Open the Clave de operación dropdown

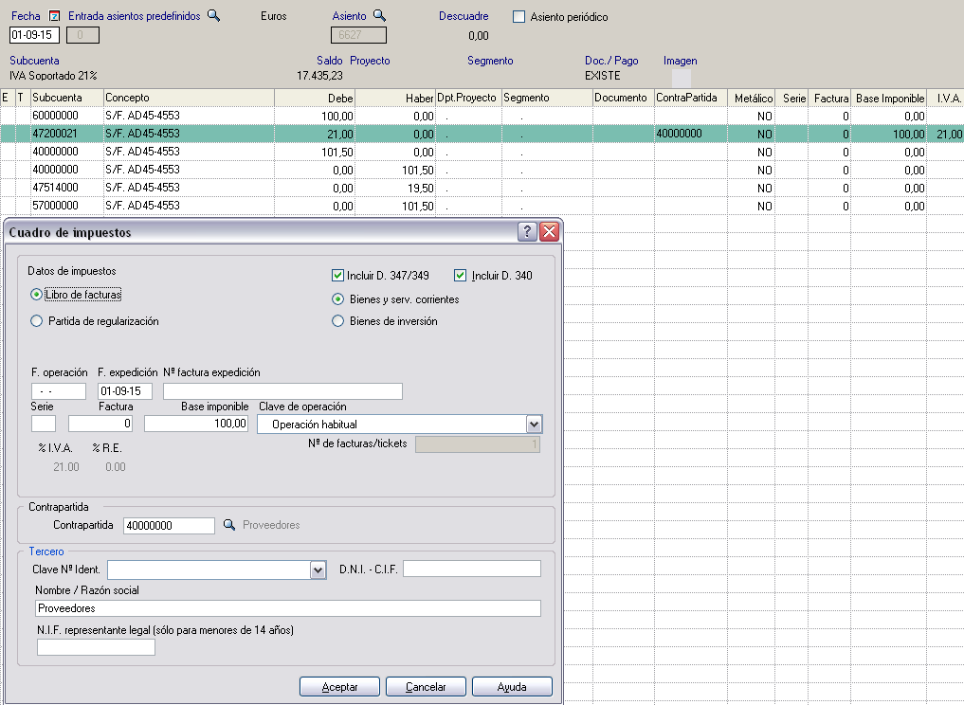[534, 425]
